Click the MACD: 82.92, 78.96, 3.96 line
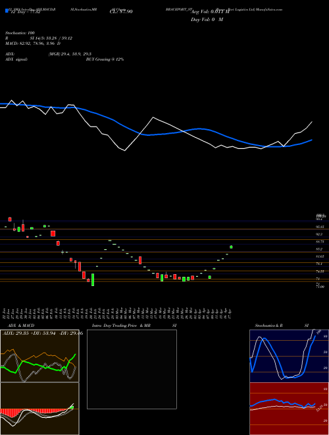 33,43
